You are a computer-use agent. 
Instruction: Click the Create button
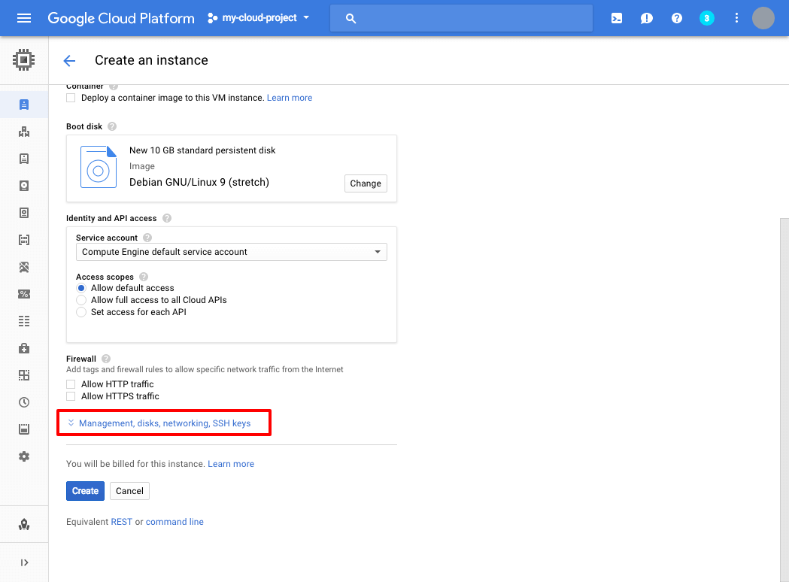[85, 491]
